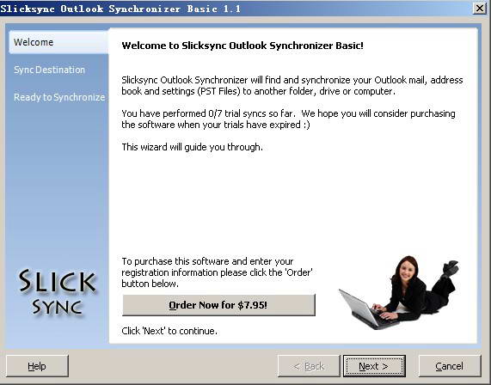Click the '0/7 trial syncs' sentence

(288, 119)
